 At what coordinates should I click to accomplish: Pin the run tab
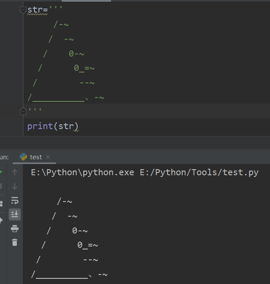coord(1,220)
